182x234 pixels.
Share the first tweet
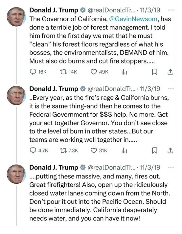point(171,72)
